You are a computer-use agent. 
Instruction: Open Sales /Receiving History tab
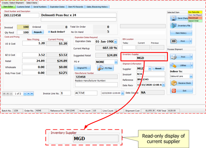(x=97, y=7)
